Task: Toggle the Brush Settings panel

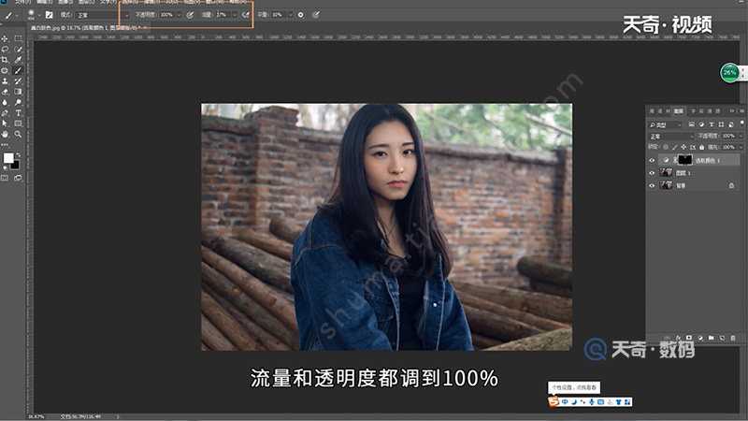Action: click(50, 15)
